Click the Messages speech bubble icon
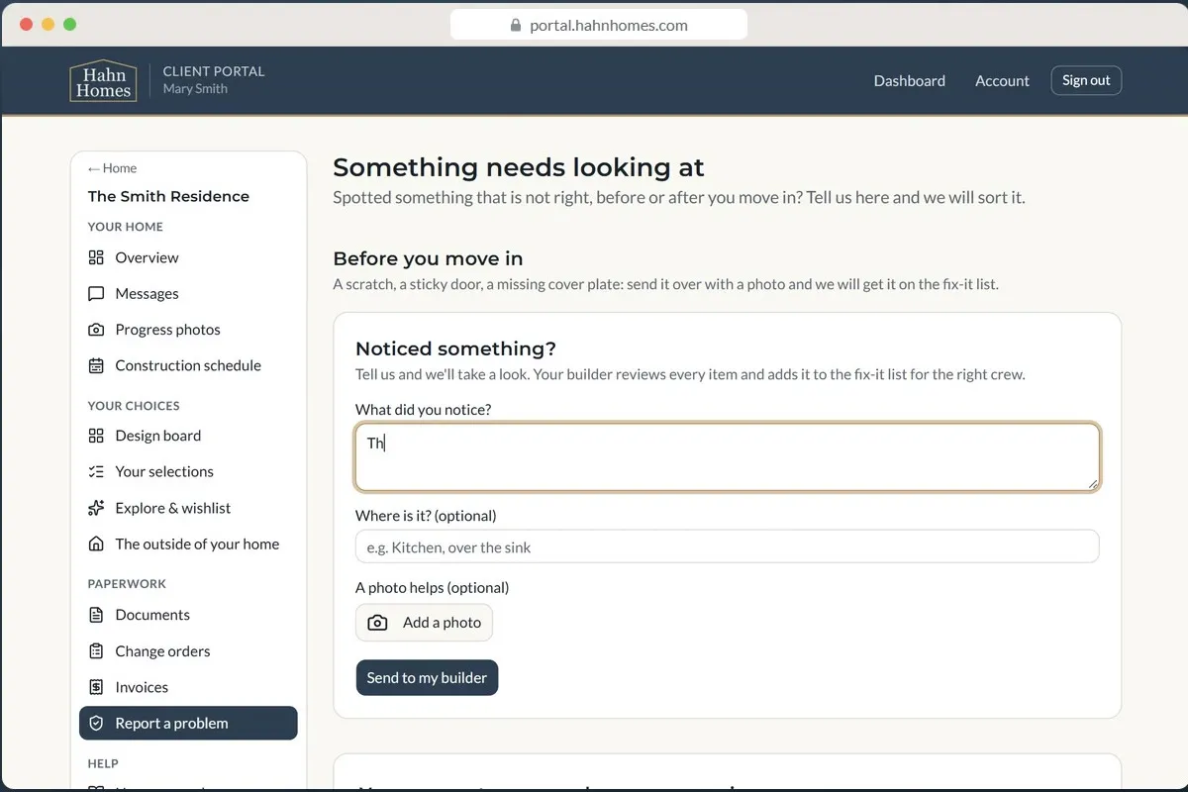1188x792 pixels. pos(96,294)
